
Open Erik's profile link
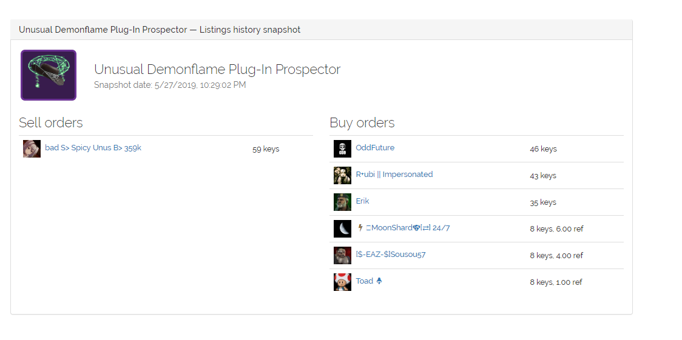(362, 201)
